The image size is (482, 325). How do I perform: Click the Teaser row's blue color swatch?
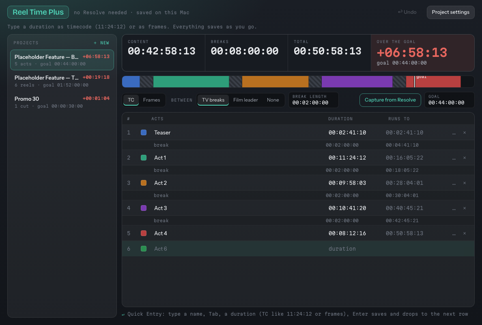coord(144,132)
